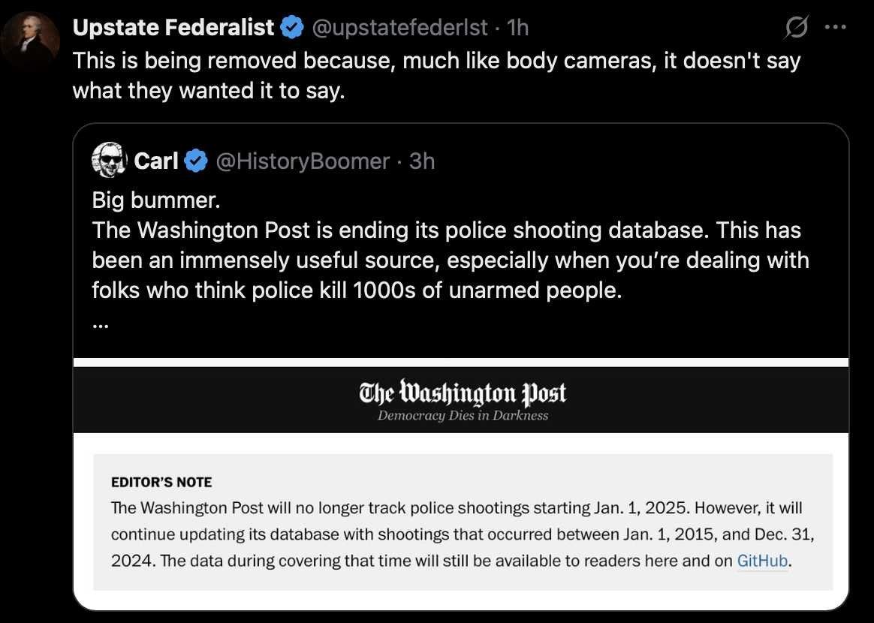Image resolution: width=874 pixels, height=623 pixels.
Task: Expand the truncated quoted tweet ellipsis
Action: (x=101, y=324)
